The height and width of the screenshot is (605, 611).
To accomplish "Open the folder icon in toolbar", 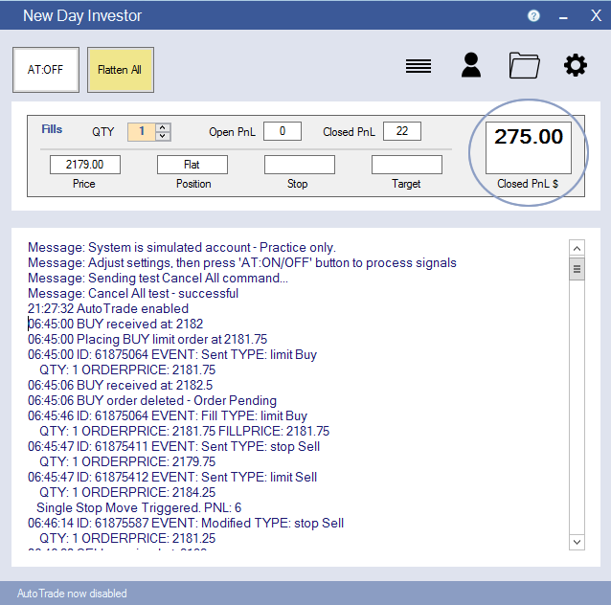I will (x=524, y=65).
